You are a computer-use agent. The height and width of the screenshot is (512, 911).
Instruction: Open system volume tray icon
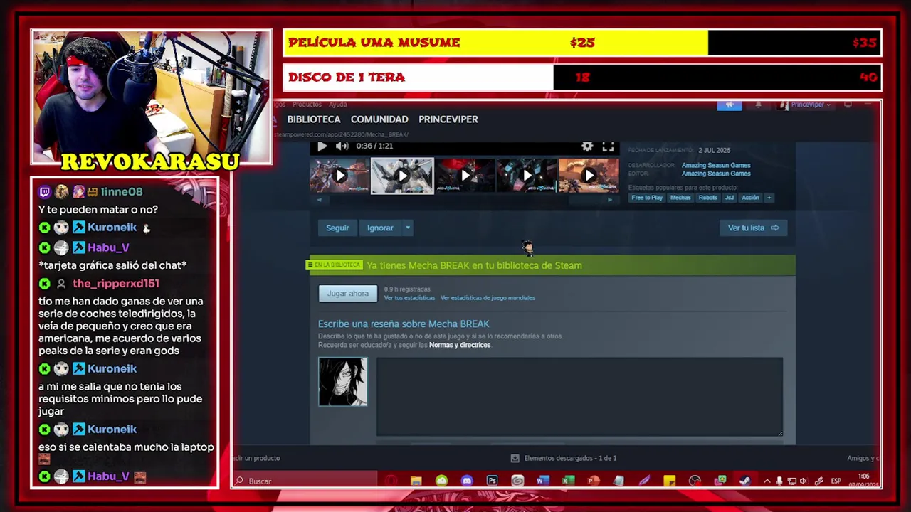click(x=804, y=481)
